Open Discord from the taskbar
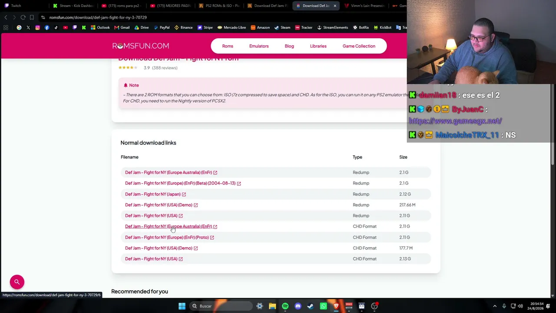556x313 pixels. tap(298, 306)
